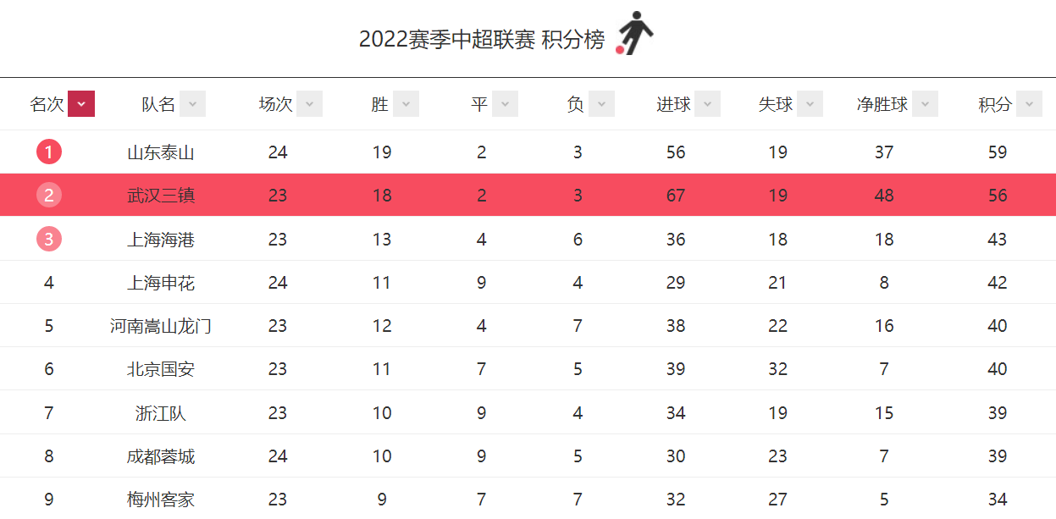Select the highlighted 武汉三镇 team row
The width and height of the screenshot is (1056, 519).
click(528, 196)
